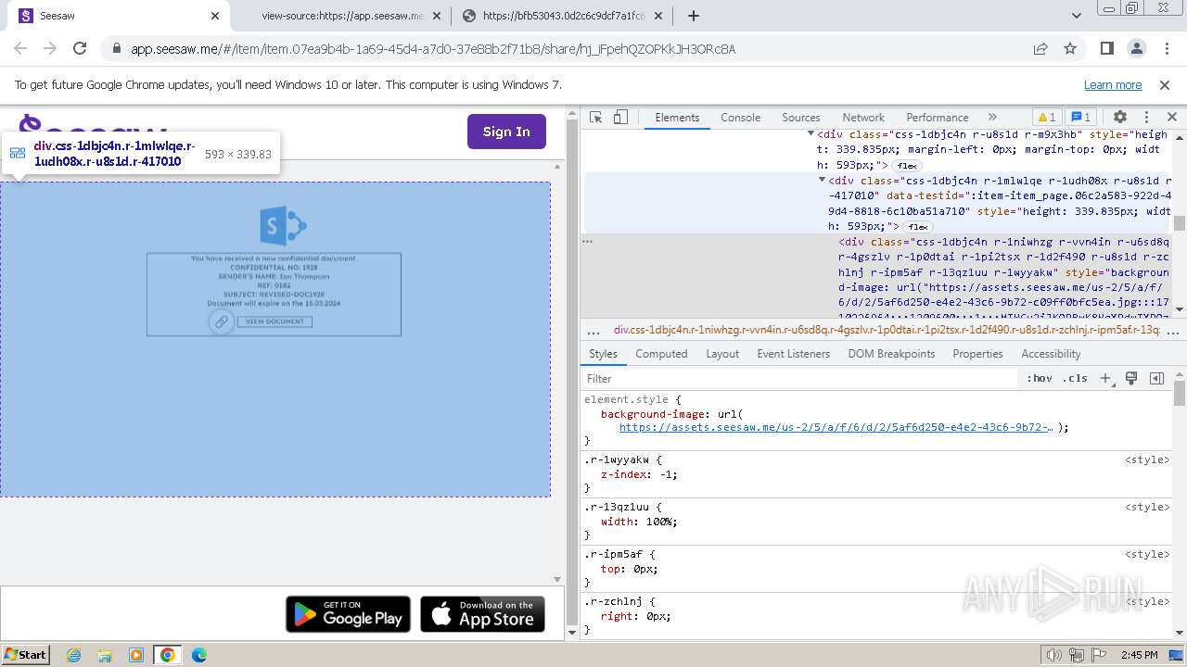Click the z-index: -1 declaration
The width and height of the screenshot is (1187, 667).
639,474
